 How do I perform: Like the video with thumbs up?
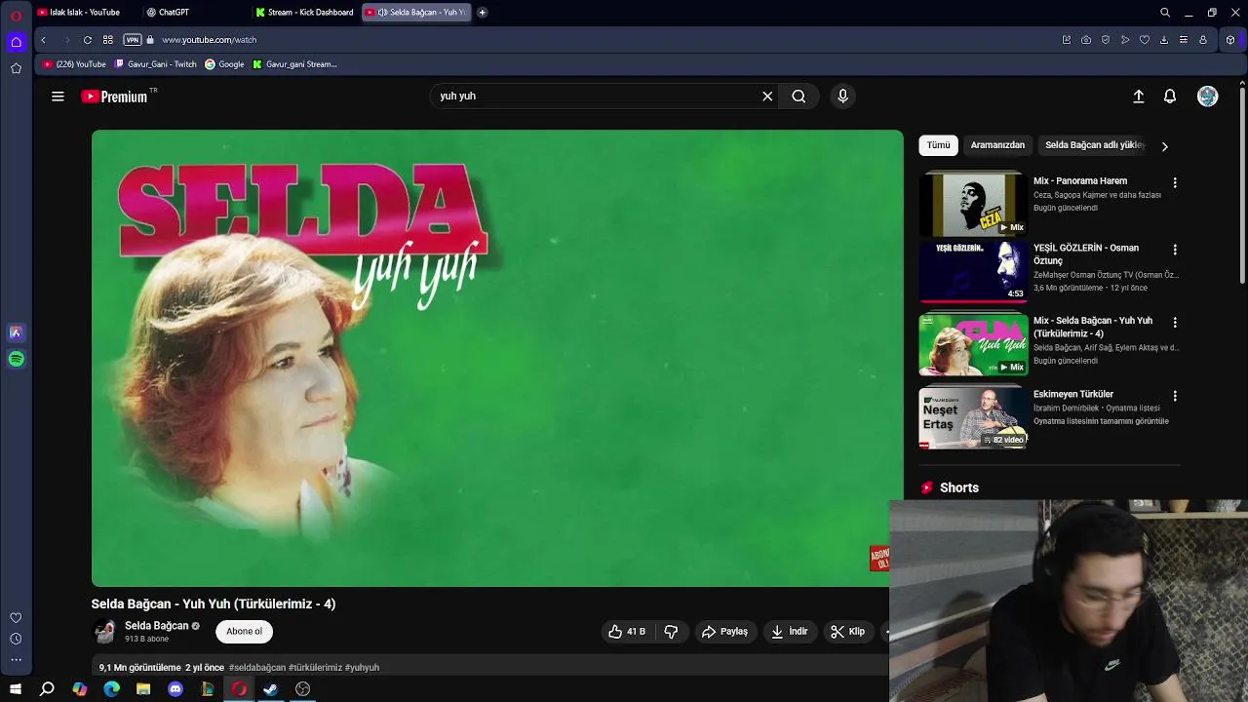627,632
